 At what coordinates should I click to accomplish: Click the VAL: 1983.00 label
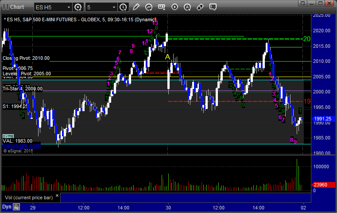tap(17, 141)
